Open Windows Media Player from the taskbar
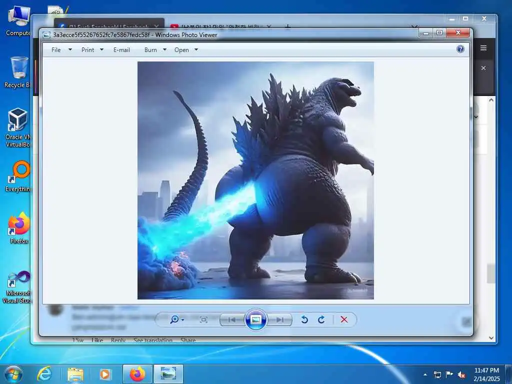512x384 pixels. click(105, 374)
